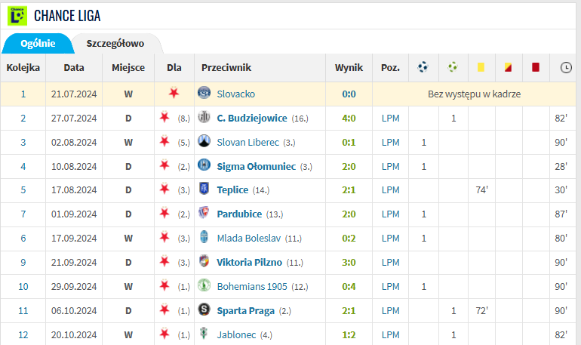Click the Wynik column header
581x345 pixels.
point(349,67)
